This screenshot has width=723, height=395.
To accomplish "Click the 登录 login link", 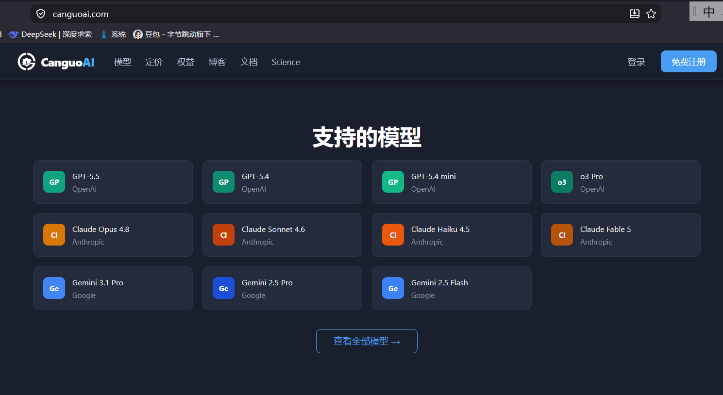I will (636, 62).
